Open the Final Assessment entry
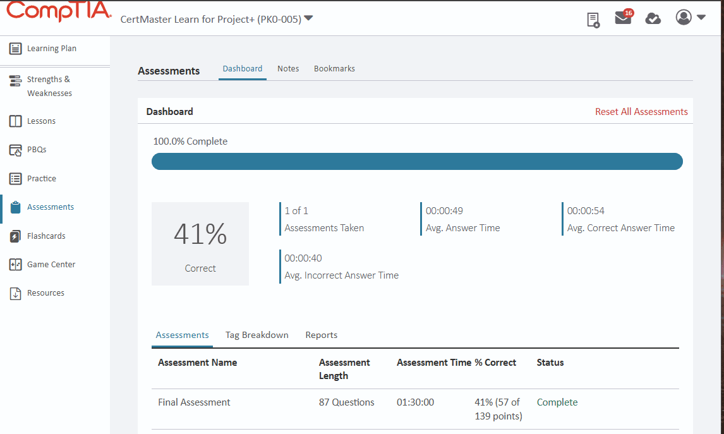This screenshot has width=724, height=434. point(193,402)
